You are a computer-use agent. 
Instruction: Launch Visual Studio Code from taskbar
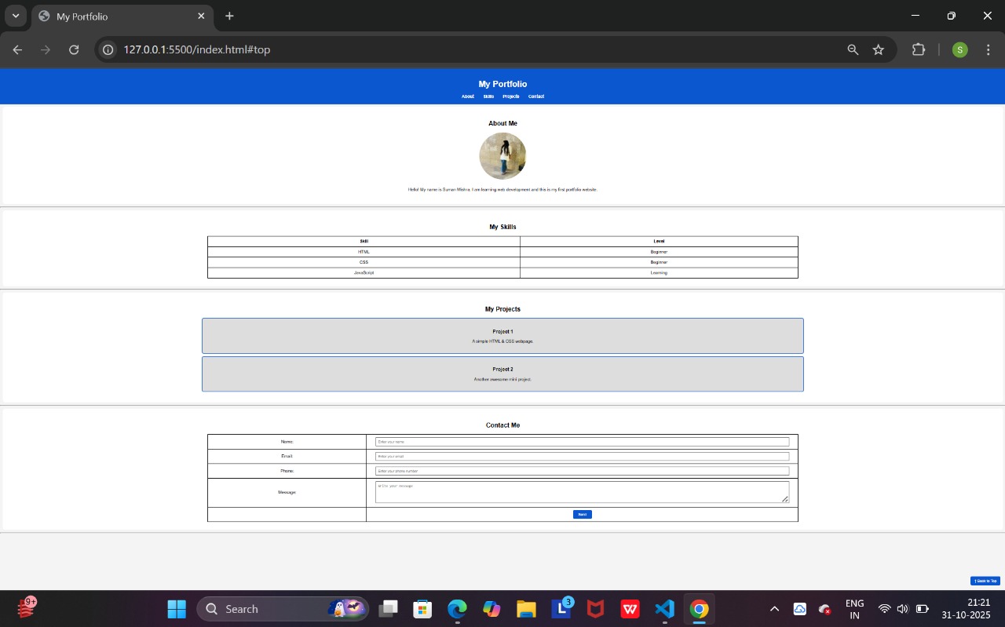(x=664, y=609)
